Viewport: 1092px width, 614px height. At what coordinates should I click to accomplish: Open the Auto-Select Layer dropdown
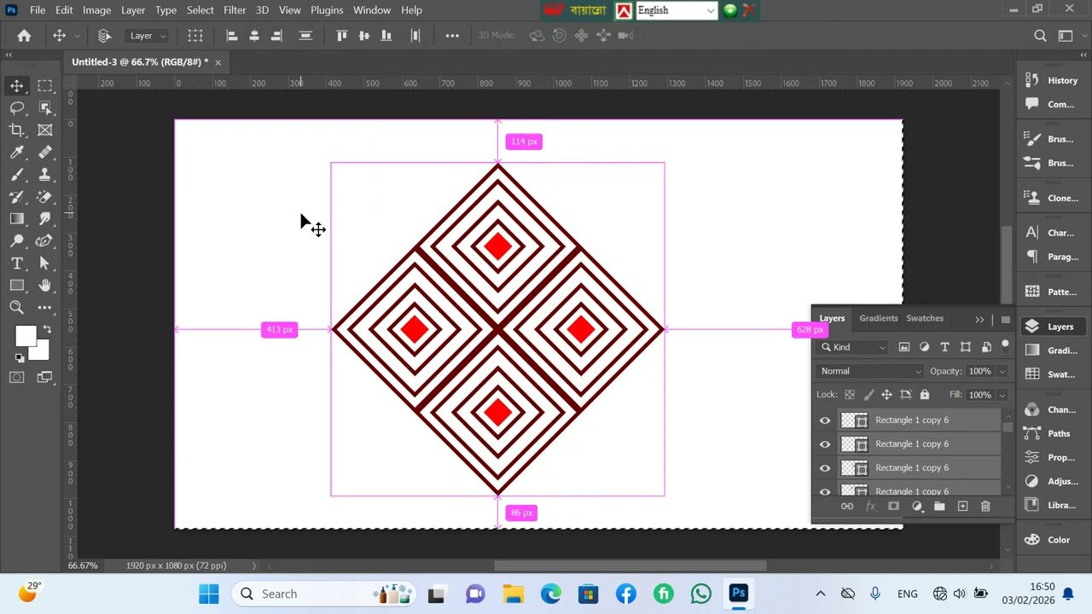coord(148,36)
